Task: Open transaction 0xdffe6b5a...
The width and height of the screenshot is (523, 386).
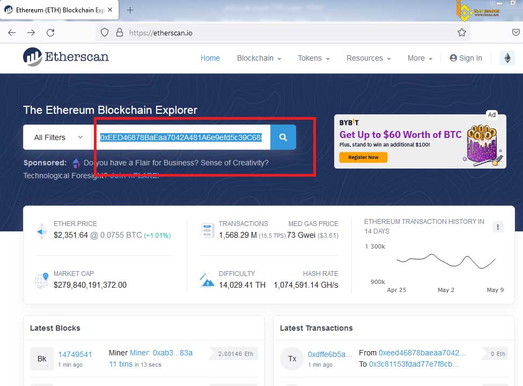Action: [330, 354]
